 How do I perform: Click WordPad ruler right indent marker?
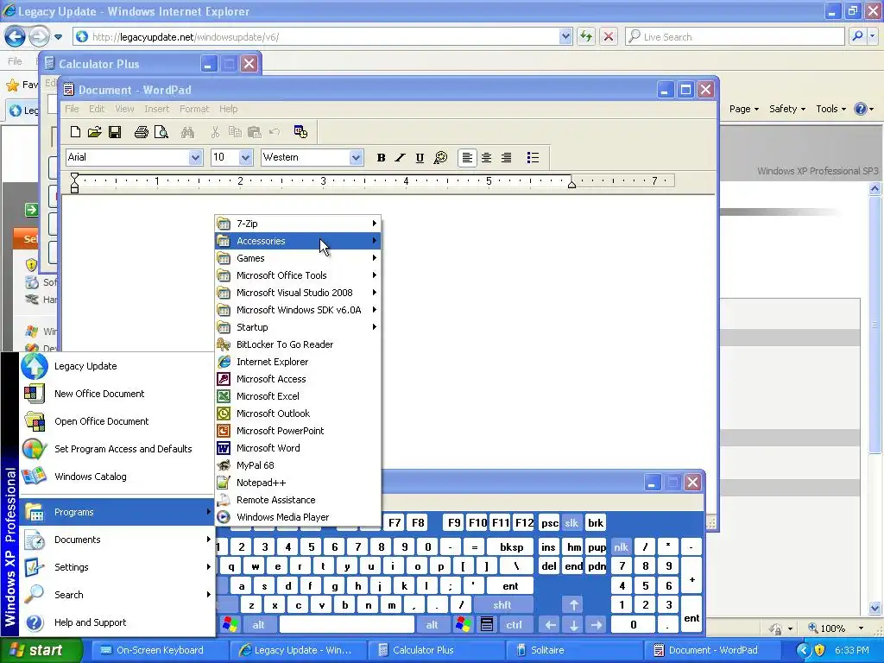[571, 184]
